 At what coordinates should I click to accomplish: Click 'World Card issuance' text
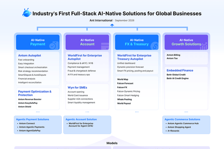[78, 95]
